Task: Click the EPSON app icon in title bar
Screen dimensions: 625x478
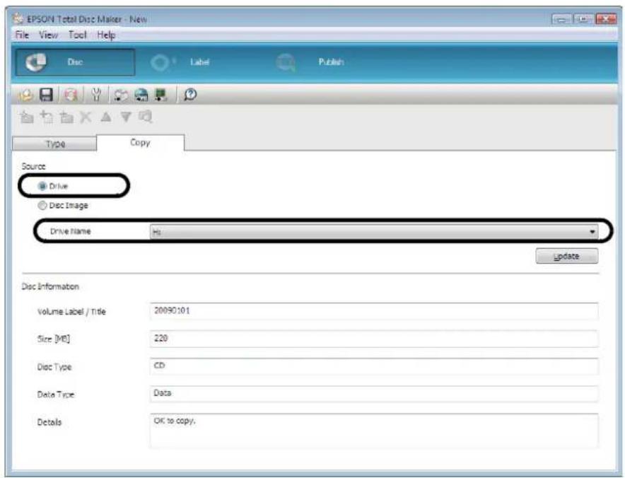Action: tap(18, 18)
